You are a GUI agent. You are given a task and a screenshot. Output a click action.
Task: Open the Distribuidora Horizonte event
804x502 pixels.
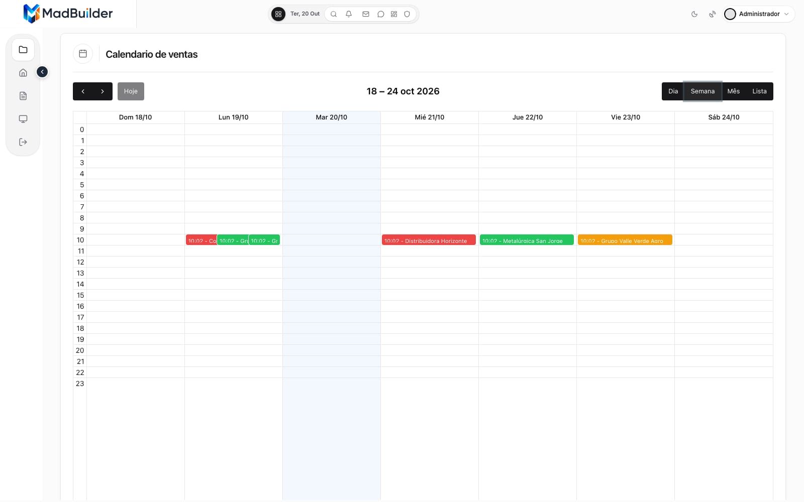tap(429, 240)
